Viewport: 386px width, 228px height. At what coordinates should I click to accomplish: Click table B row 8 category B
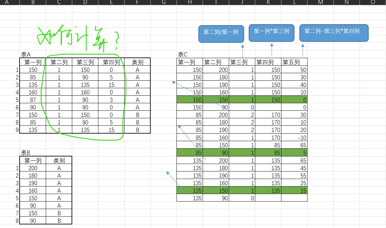pyautogui.click(x=59, y=220)
